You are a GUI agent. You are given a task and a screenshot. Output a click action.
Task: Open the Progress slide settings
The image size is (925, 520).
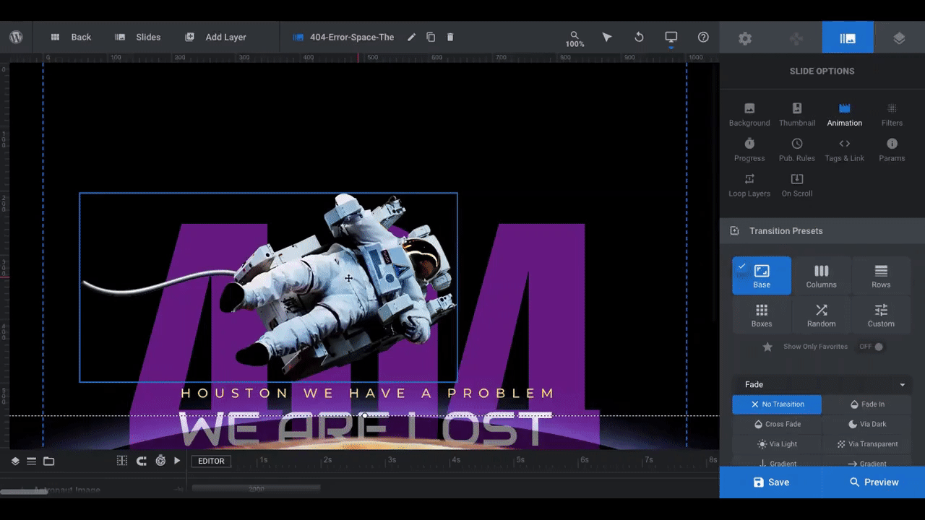[749, 150]
